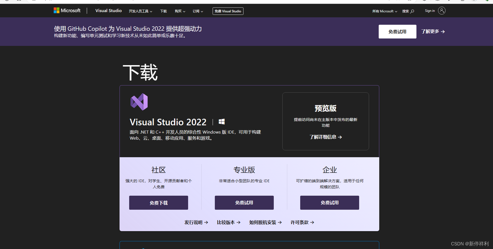Open the 发行说明 link

click(x=196, y=222)
